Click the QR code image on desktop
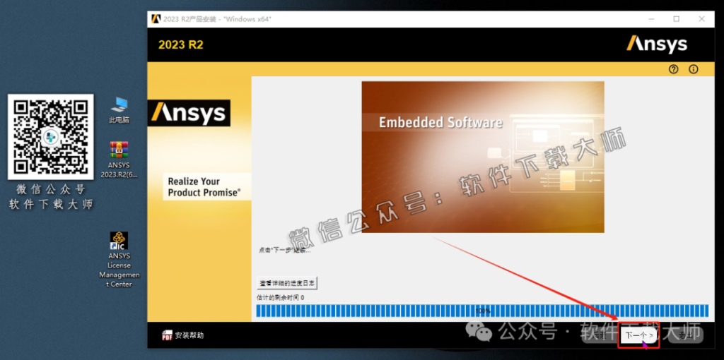This screenshot has height=360, width=724. (51, 137)
